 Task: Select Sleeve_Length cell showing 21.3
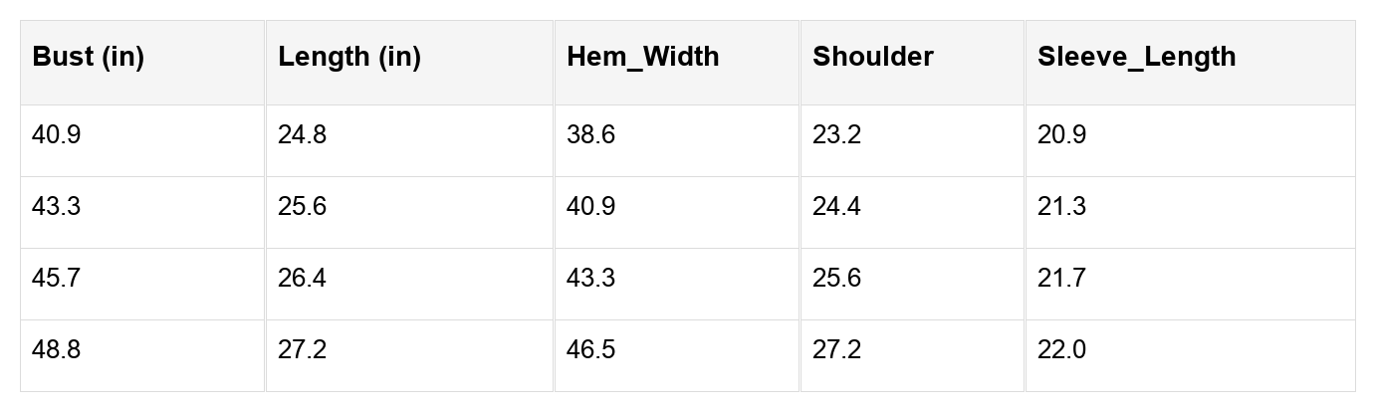1061,207
